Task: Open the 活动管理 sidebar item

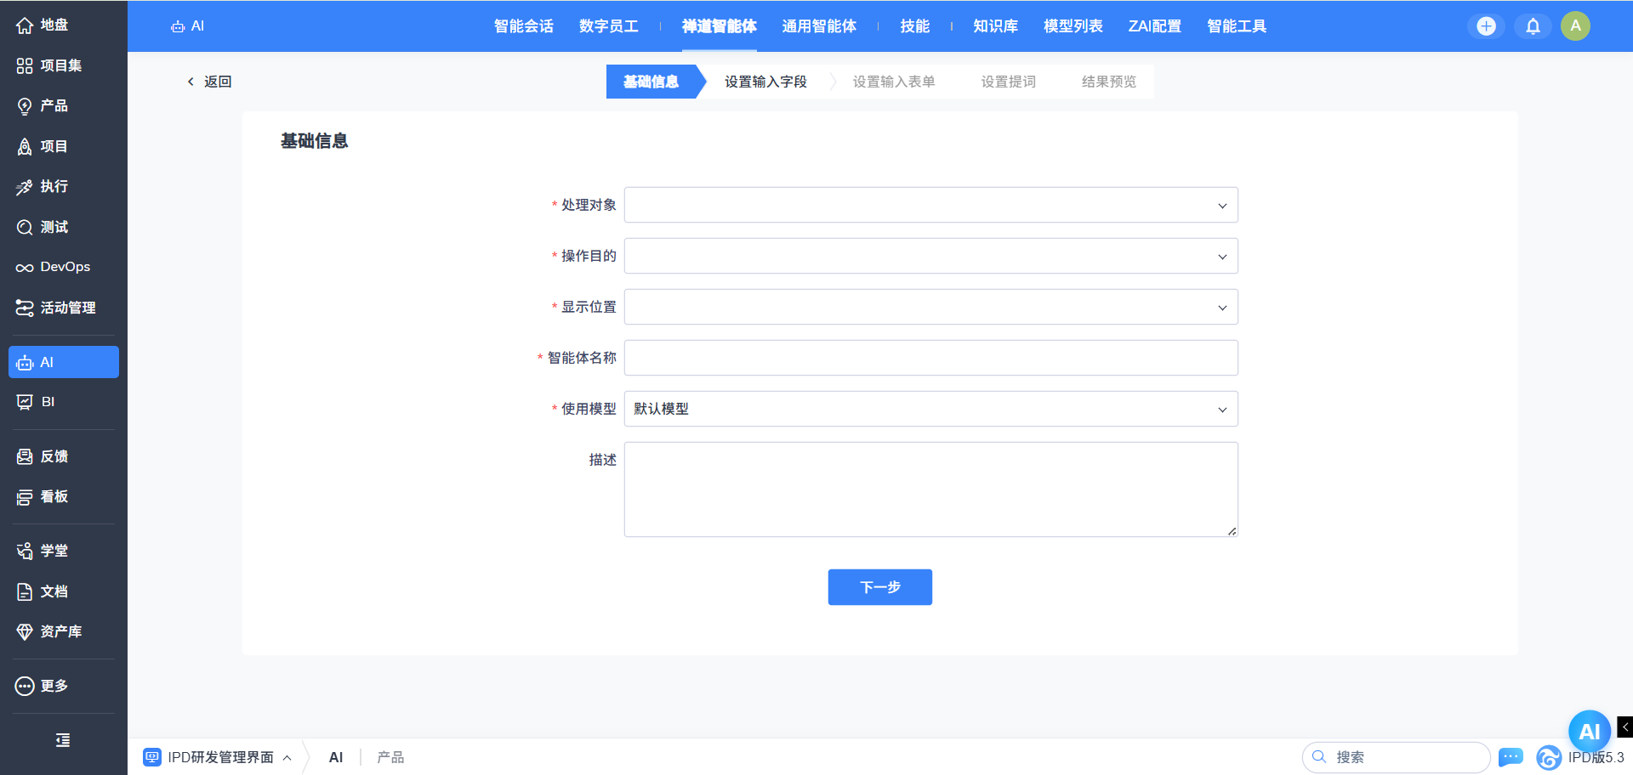Action: (63, 308)
